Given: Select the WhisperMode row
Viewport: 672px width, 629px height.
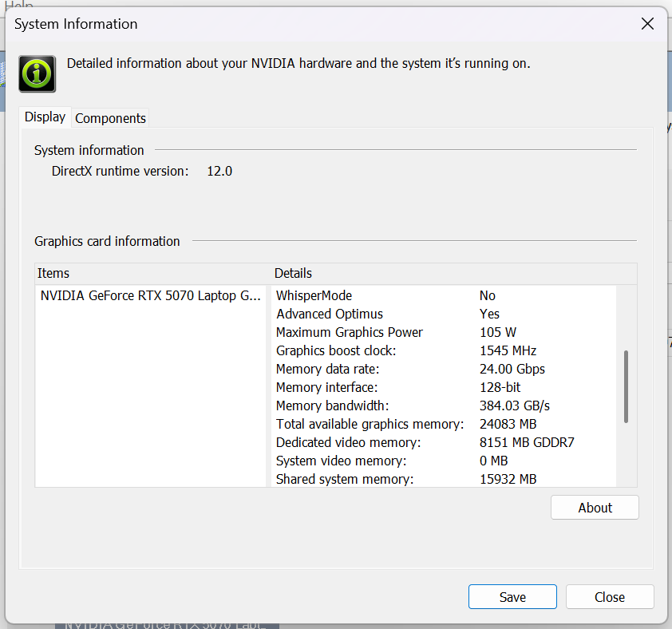Looking at the screenshot, I should pyautogui.click(x=444, y=295).
